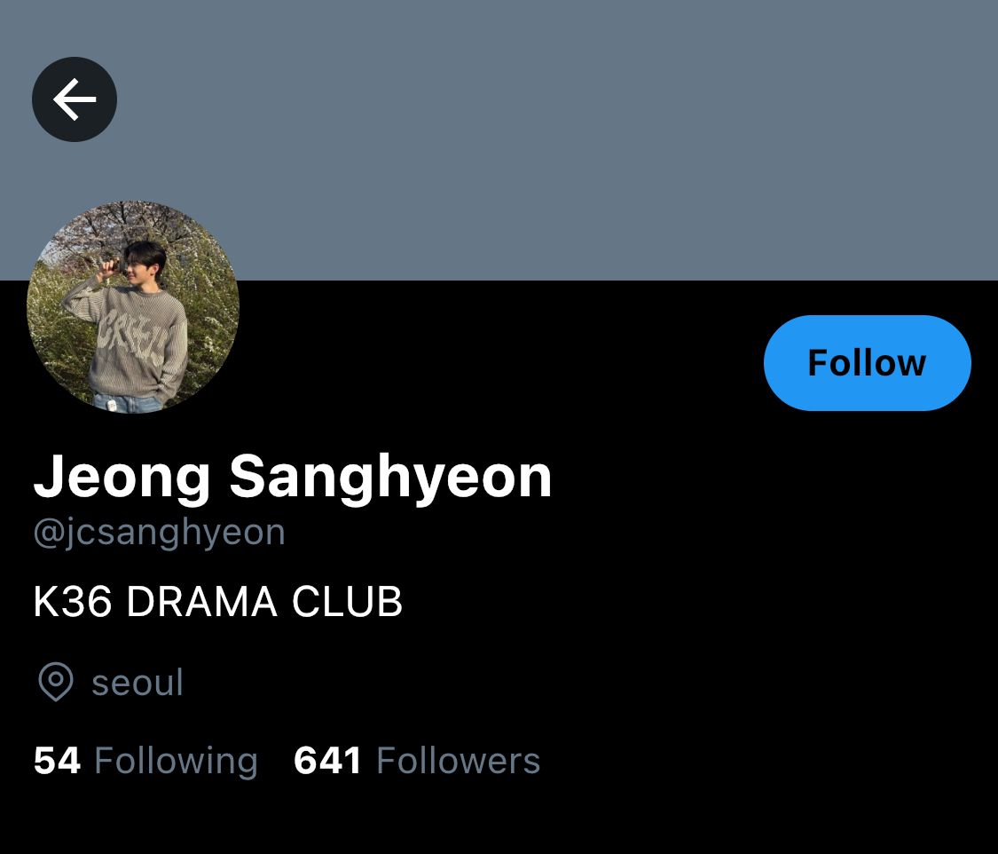Click the word DRAMA in the bio
998x854 pixels.
click(201, 602)
